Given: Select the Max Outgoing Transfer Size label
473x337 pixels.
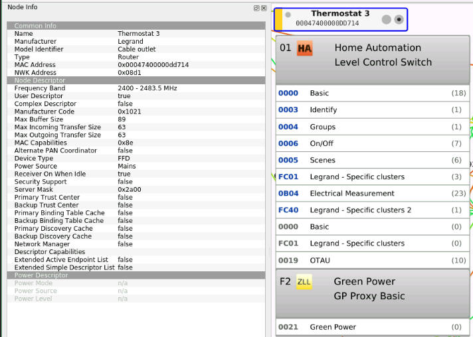Looking at the screenshot, I should tap(58, 135).
